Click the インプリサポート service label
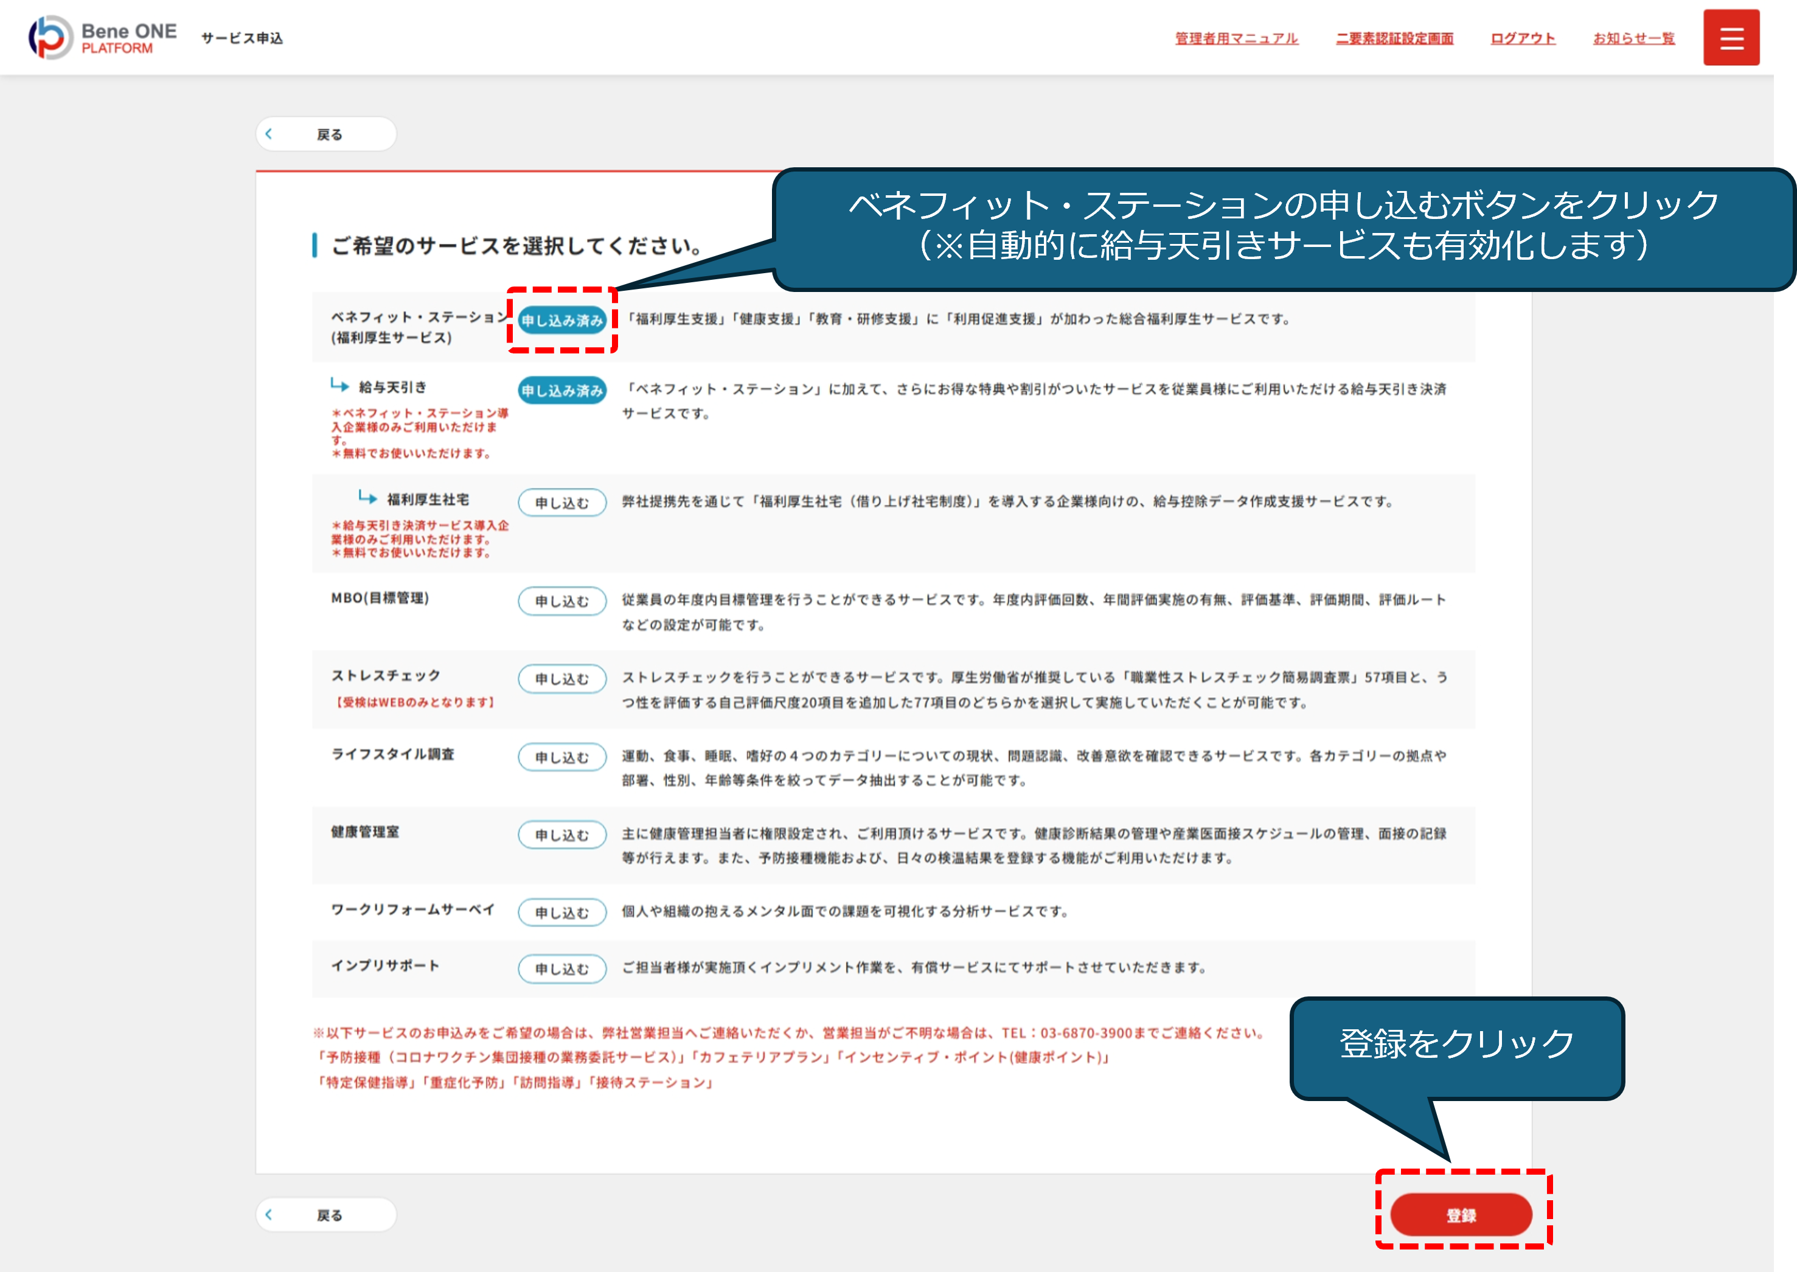 tap(386, 966)
